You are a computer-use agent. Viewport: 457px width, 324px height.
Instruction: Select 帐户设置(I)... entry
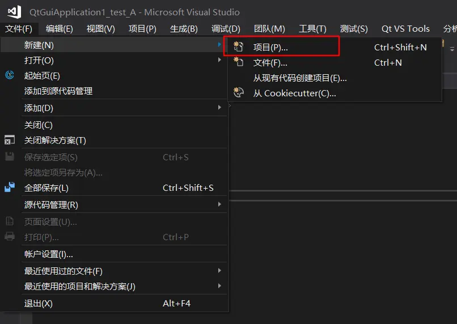point(115,254)
